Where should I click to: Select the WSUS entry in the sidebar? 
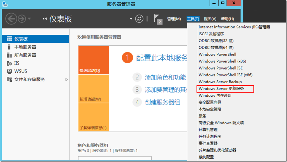tap(35, 71)
